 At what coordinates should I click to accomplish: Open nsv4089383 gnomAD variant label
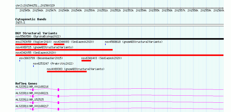76,69
